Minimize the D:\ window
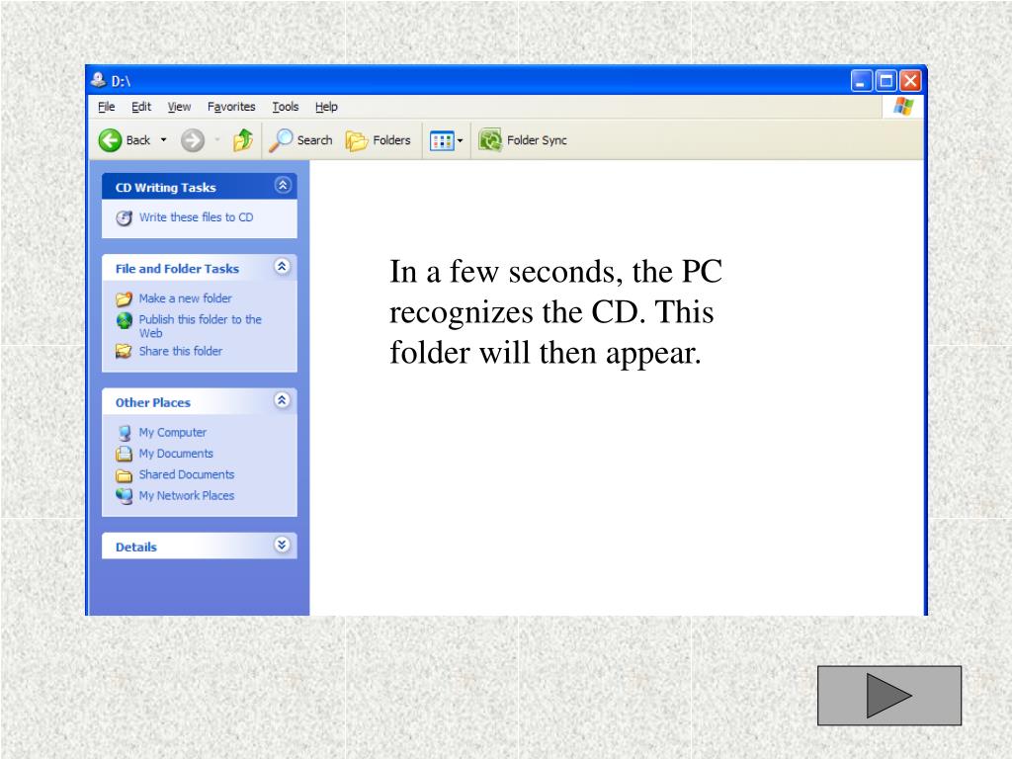1012x759 pixels. click(861, 81)
